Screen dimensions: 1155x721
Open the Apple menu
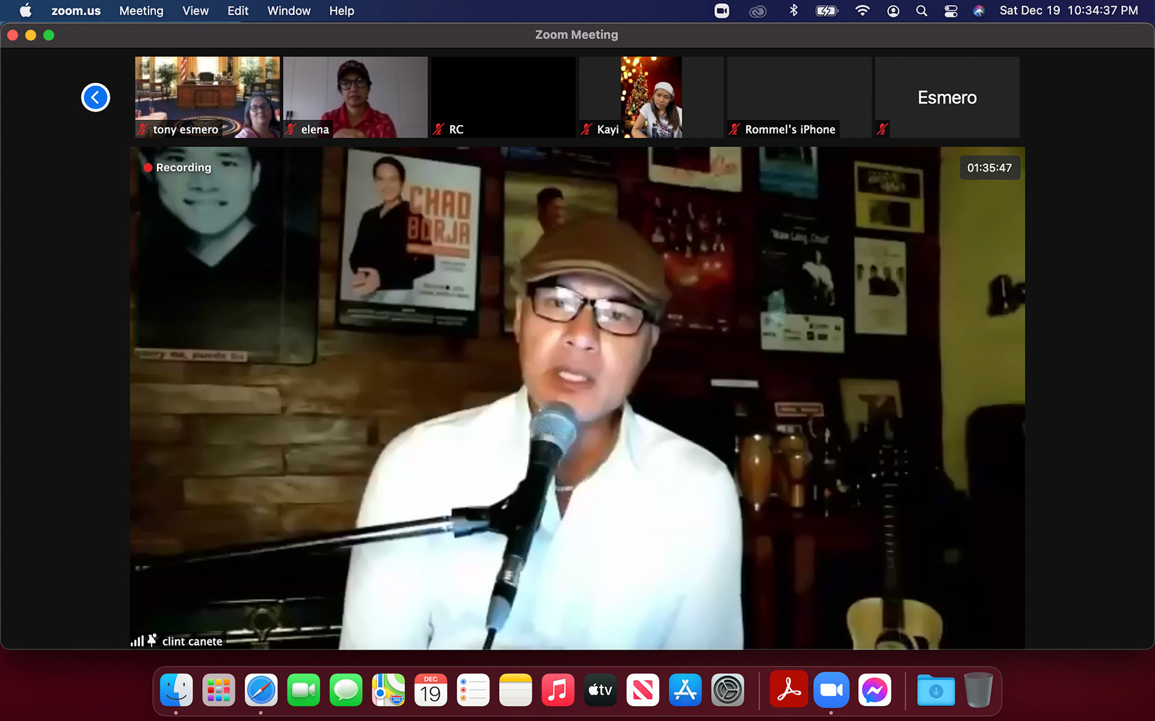25,11
